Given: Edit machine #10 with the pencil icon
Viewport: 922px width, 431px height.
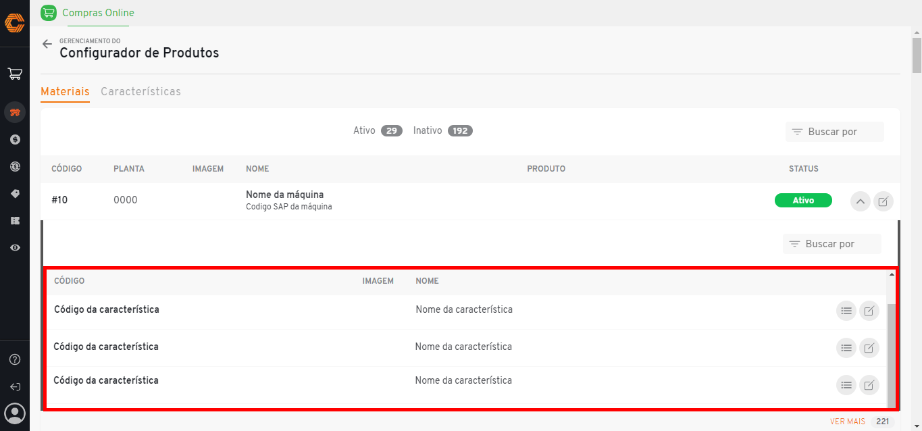Looking at the screenshot, I should tap(883, 201).
